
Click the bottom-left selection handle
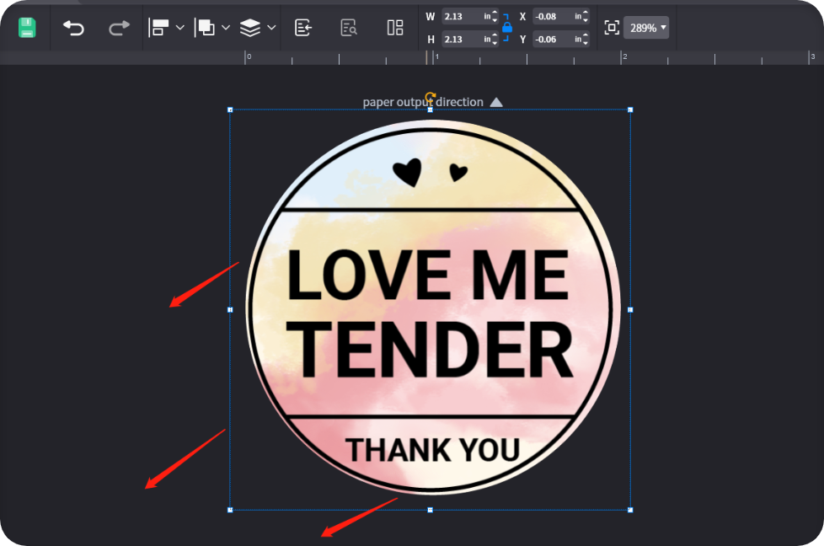click(x=230, y=510)
